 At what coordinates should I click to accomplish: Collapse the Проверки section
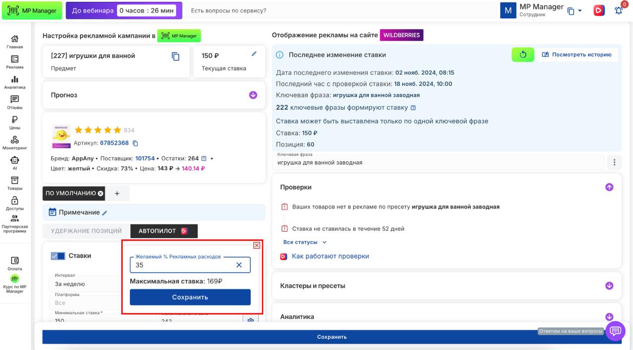pyautogui.click(x=609, y=187)
